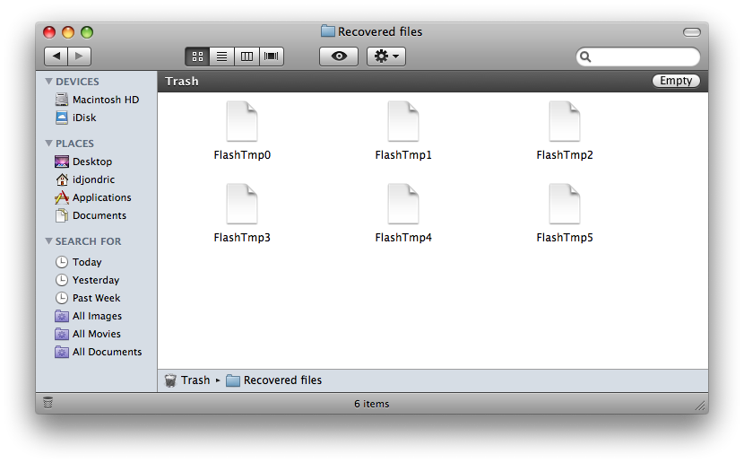Viewport: 744px width, 463px height.
Task: Collapse the SEARCH FOR section
Action: coord(48,241)
